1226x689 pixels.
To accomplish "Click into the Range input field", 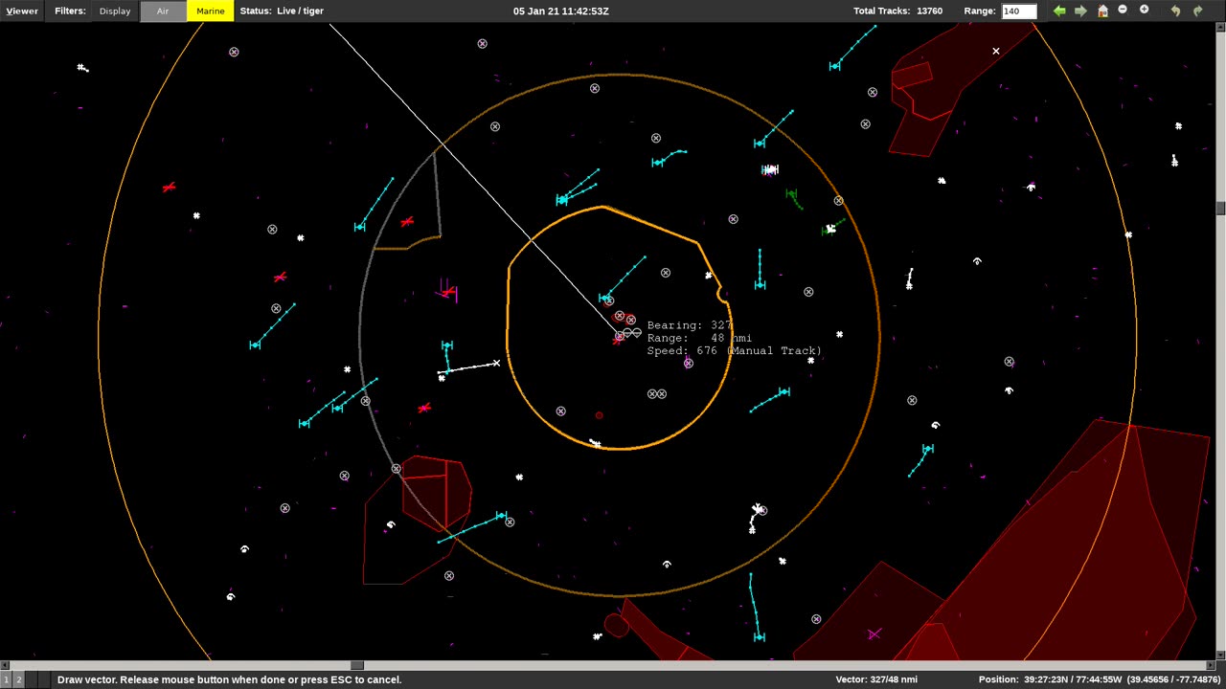I will (1018, 11).
